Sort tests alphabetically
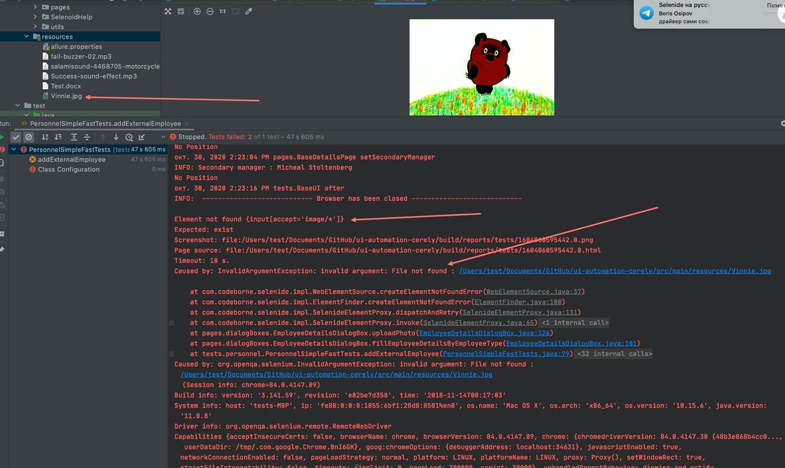The image size is (785, 468). pyautogui.click(x=45, y=137)
